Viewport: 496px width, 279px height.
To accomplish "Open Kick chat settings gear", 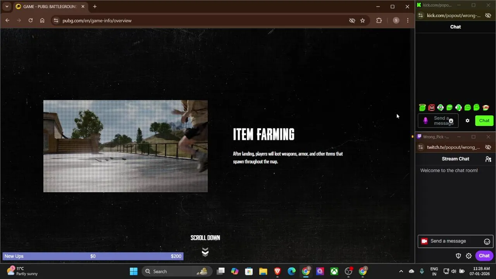I will point(467,121).
